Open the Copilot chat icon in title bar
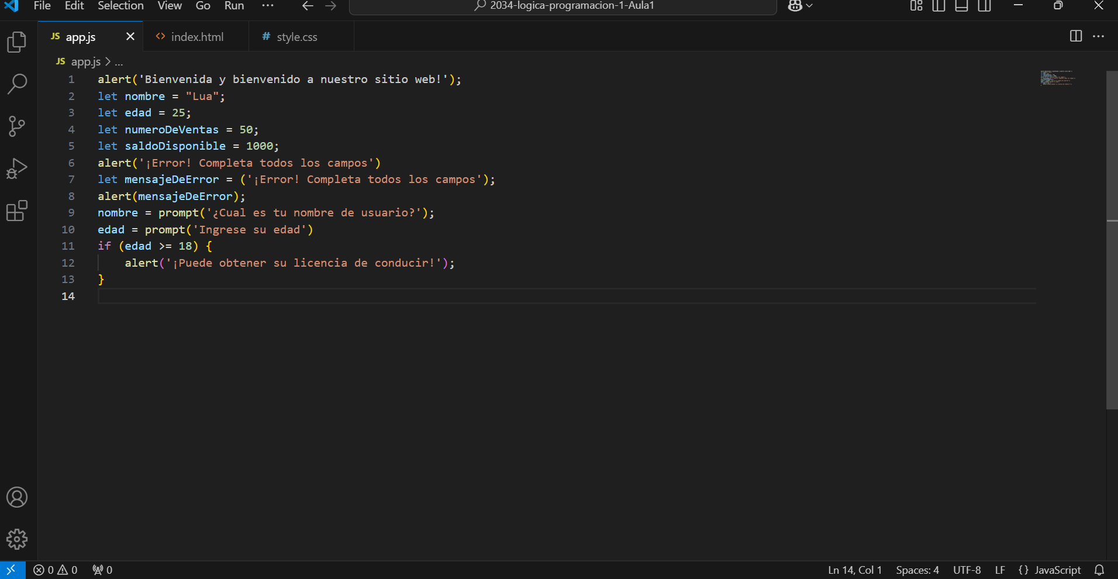The width and height of the screenshot is (1118, 579). (x=795, y=6)
